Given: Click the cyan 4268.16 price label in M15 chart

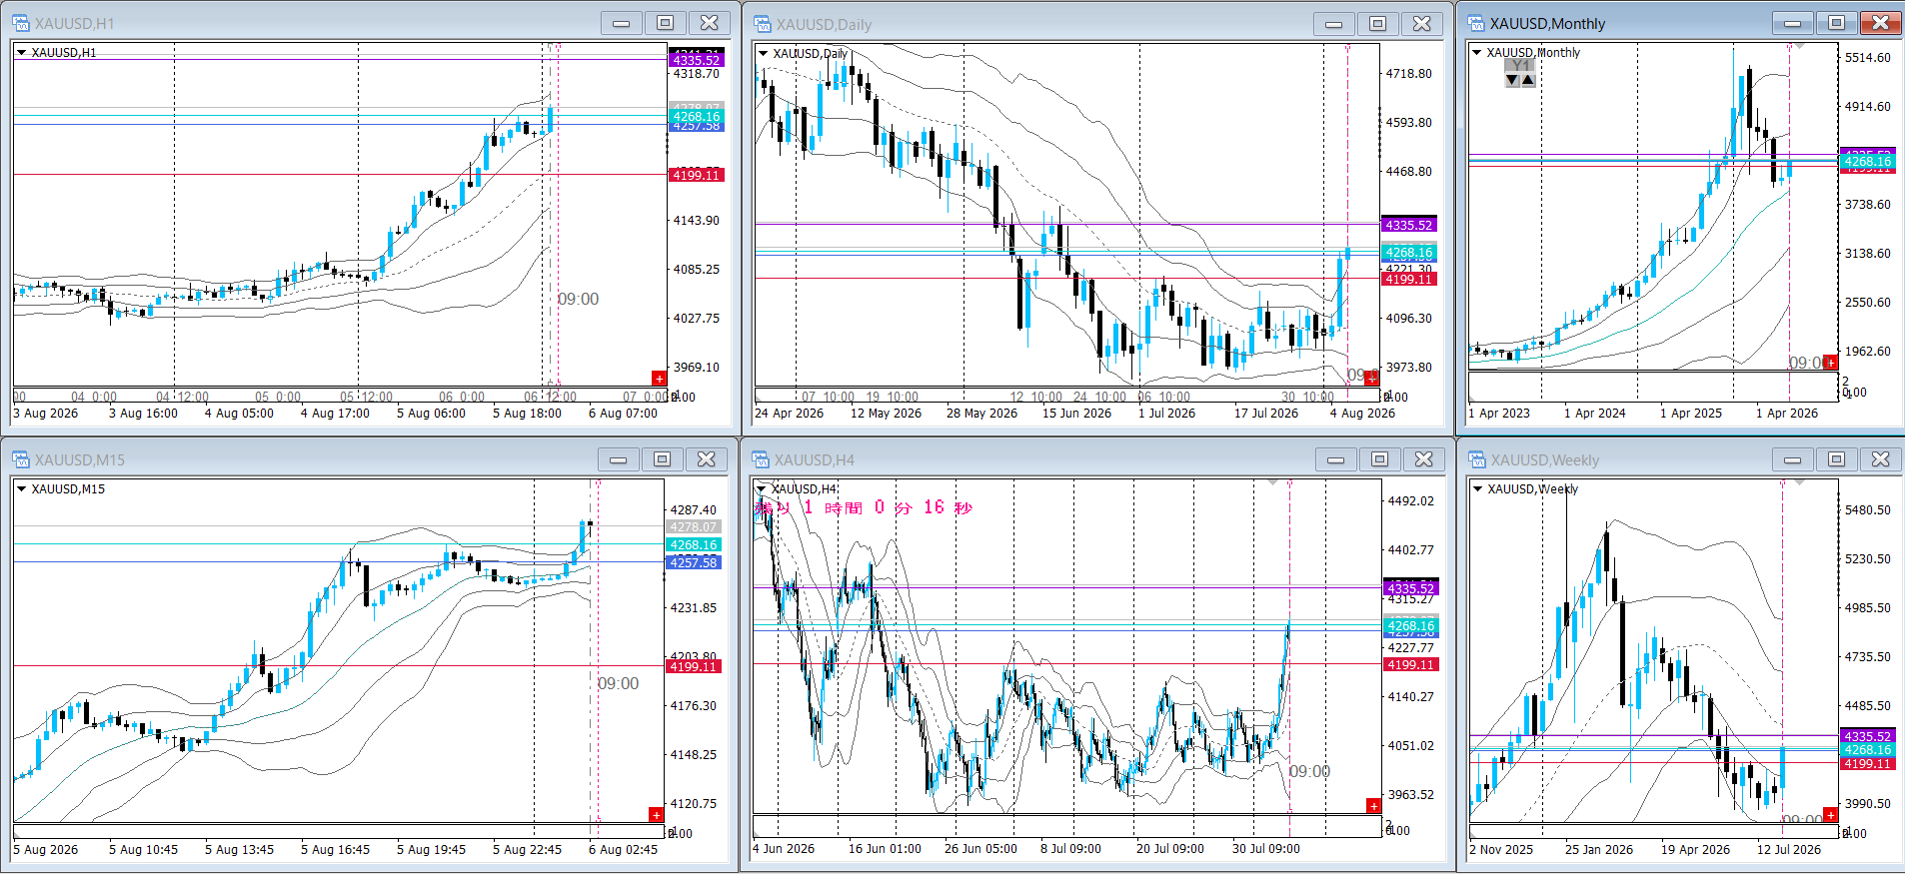Looking at the screenshot, I should coord(693,544).
